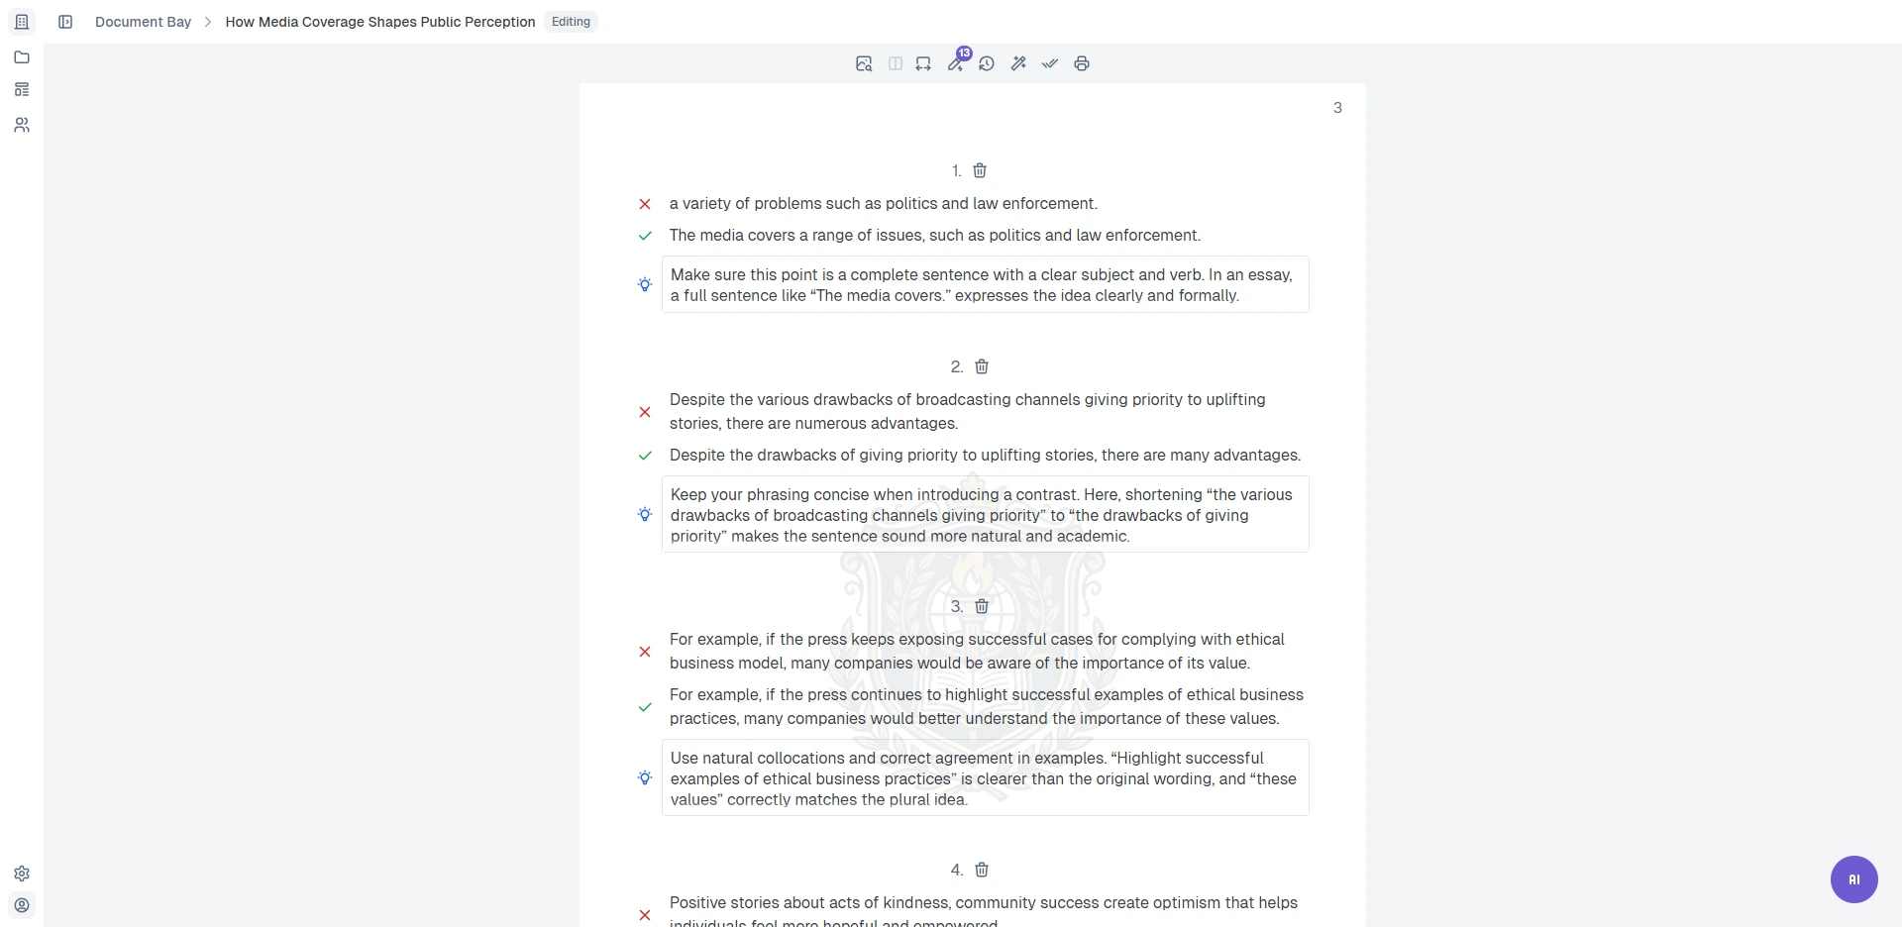Go to Document Bay breadcrumb
The height and width of the screenshot is (927, 1902).
pos(143,22)
